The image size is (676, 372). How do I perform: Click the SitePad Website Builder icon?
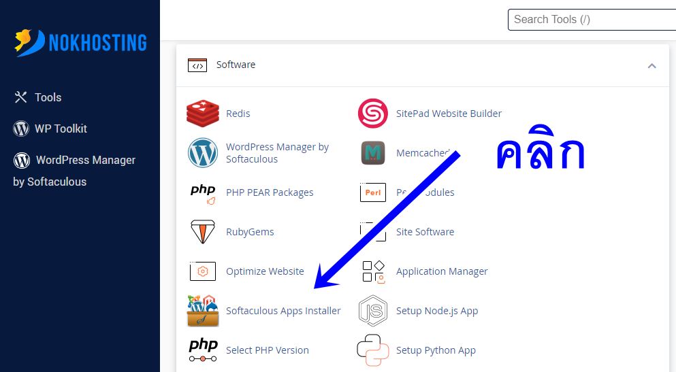(373, 114)
